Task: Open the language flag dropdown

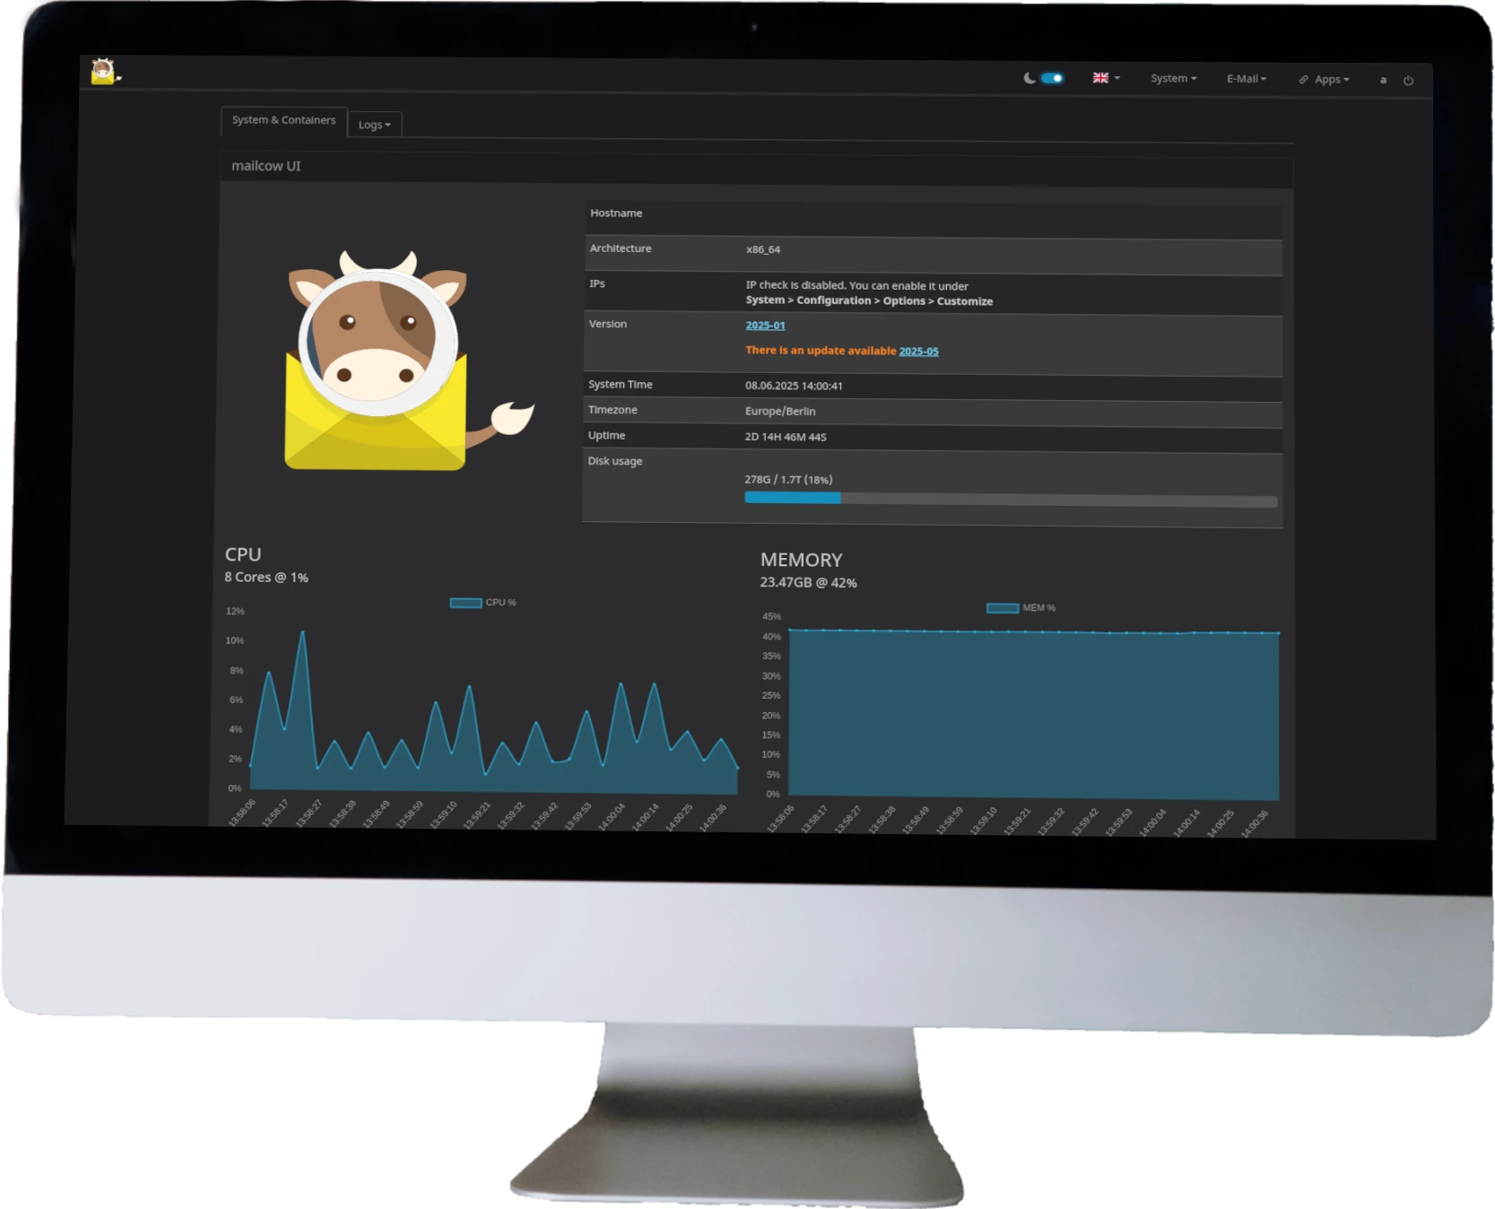Action: (1106, 78)
